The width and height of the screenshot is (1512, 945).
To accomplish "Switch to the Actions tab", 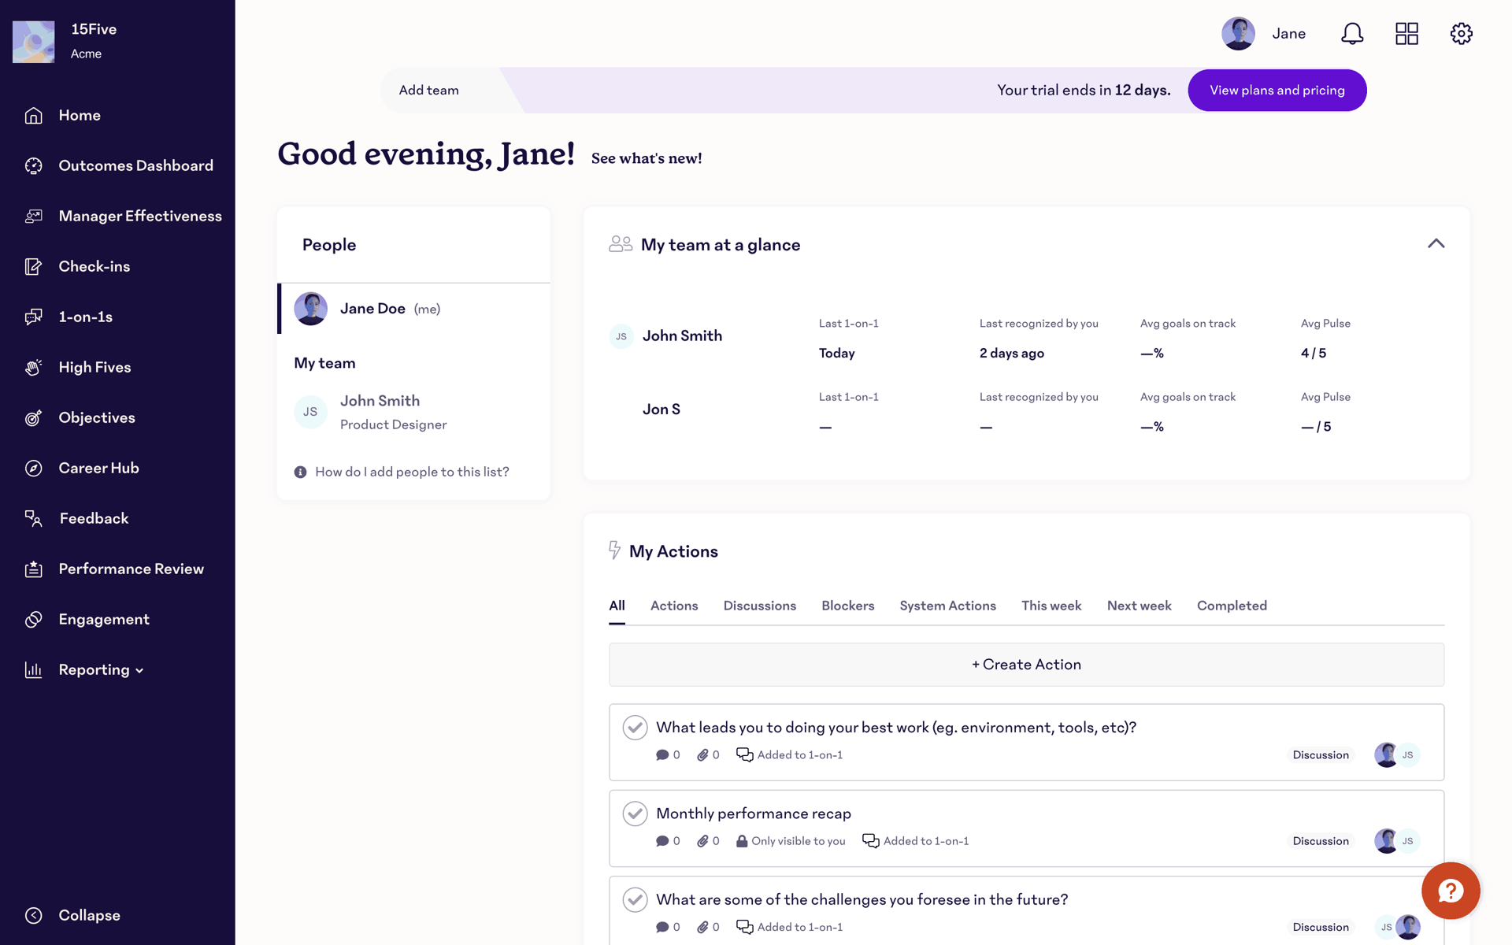I will [x=674, y=606].
